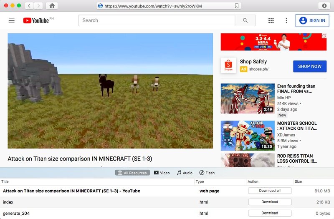Click the Action column header

click(270, 181)
